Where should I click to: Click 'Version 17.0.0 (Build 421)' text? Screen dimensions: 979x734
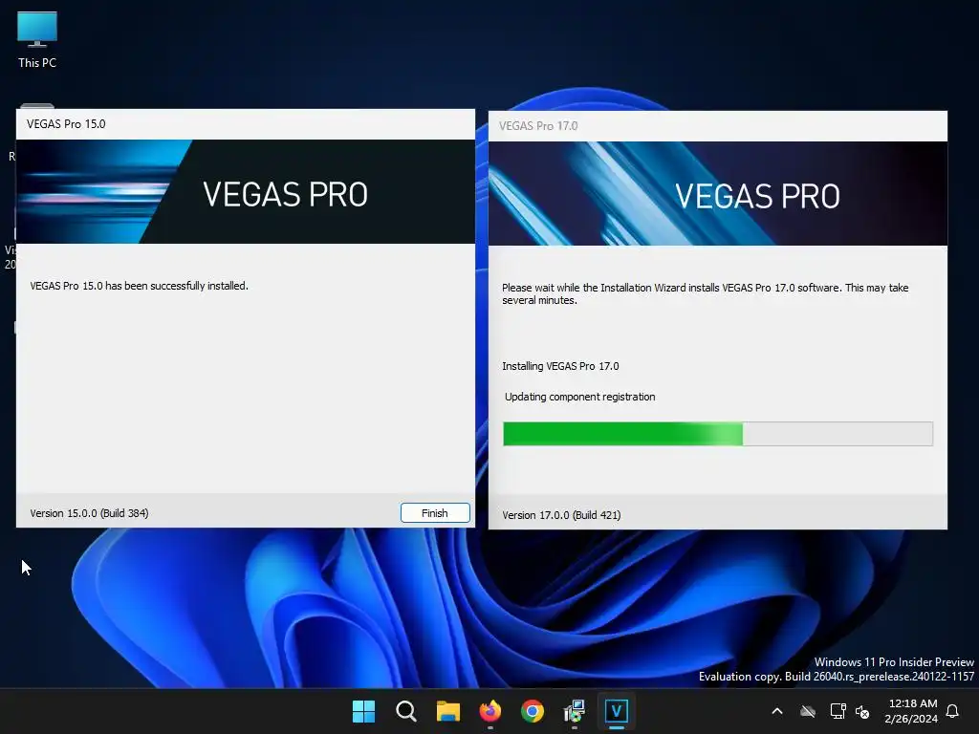[x=561, y=515]
